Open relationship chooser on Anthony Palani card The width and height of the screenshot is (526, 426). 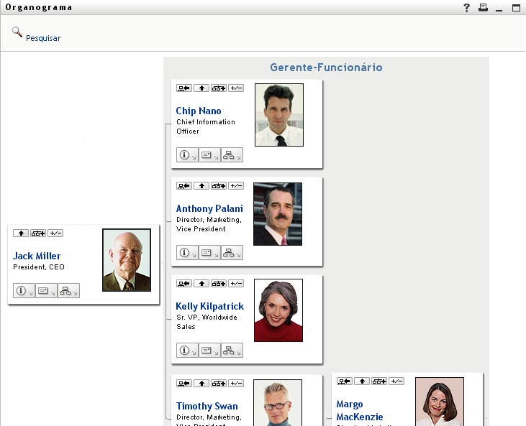click(x=219, y=186)
